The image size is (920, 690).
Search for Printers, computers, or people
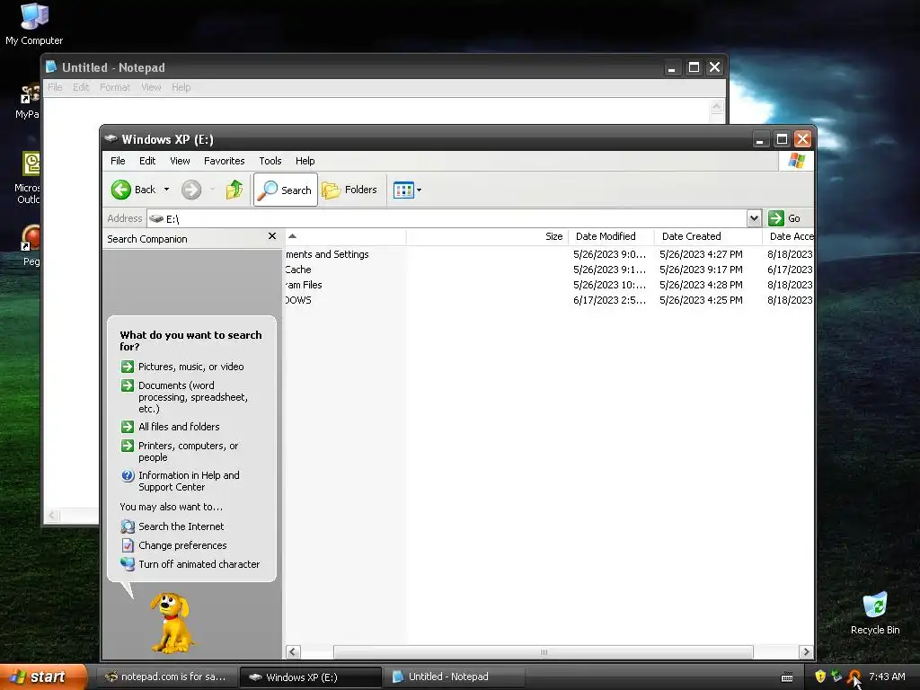pos(189,452)
